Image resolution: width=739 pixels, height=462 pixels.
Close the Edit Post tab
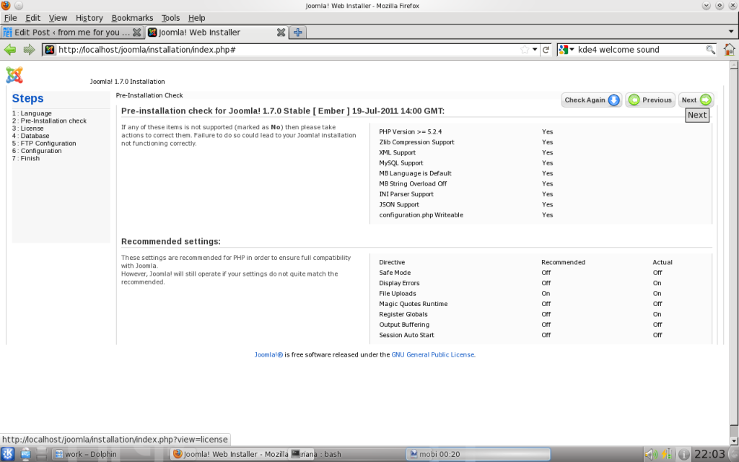click(x=136, y=32)
